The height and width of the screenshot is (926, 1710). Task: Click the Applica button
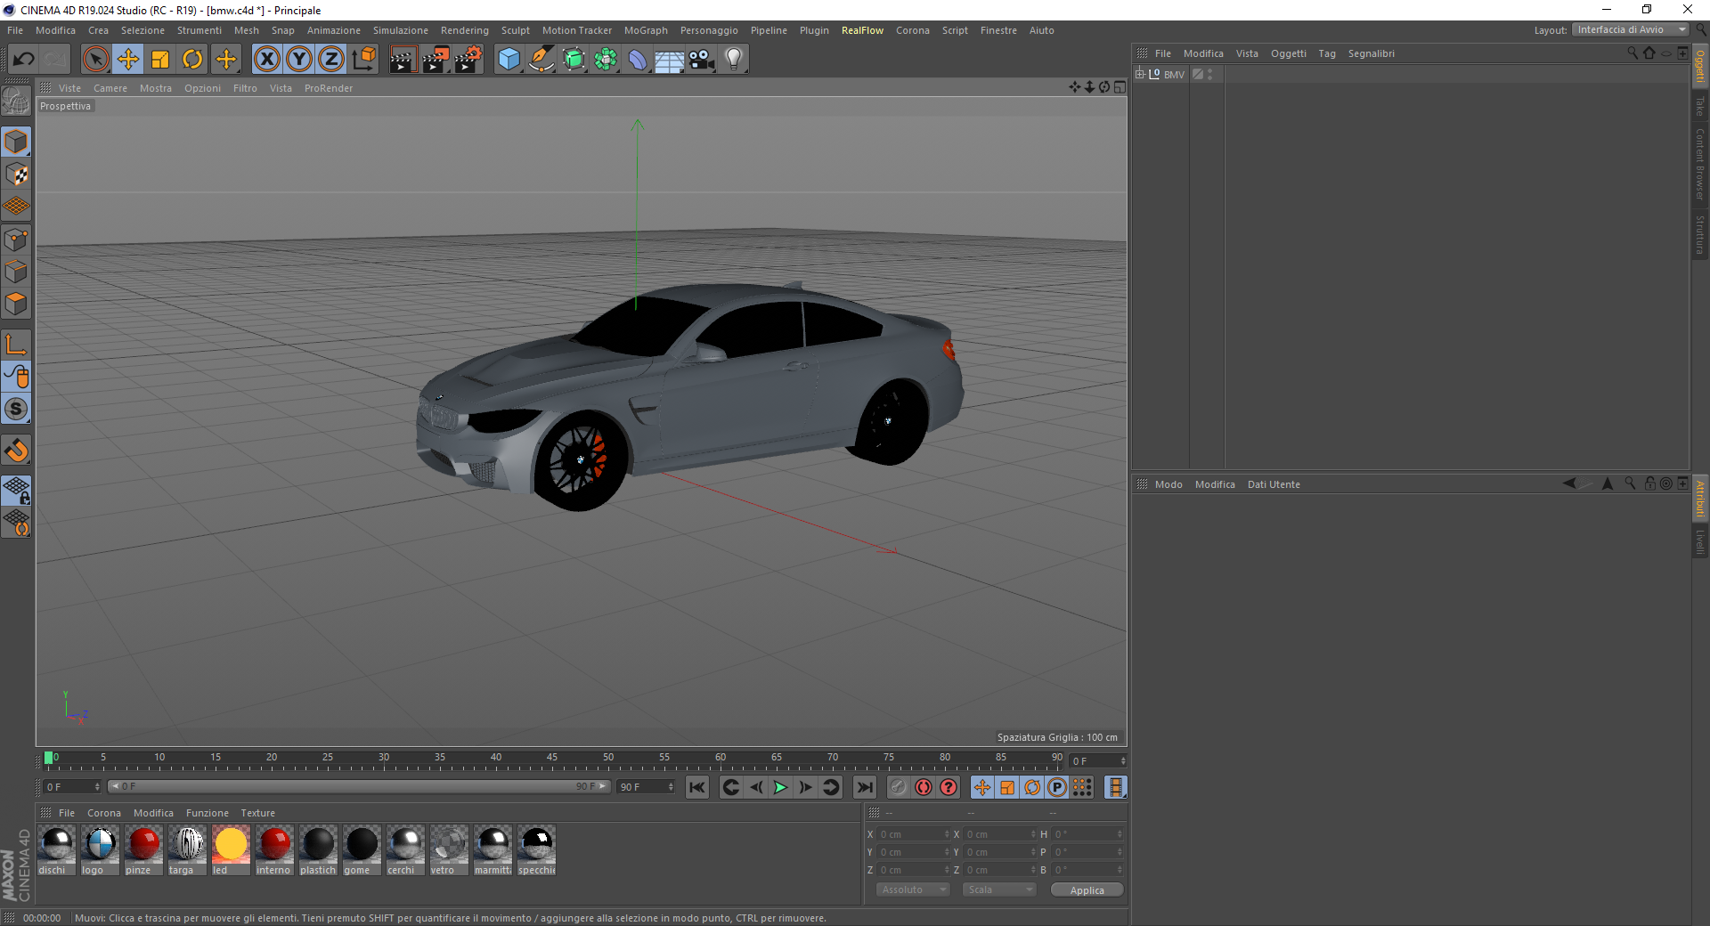click(1087, 890)
